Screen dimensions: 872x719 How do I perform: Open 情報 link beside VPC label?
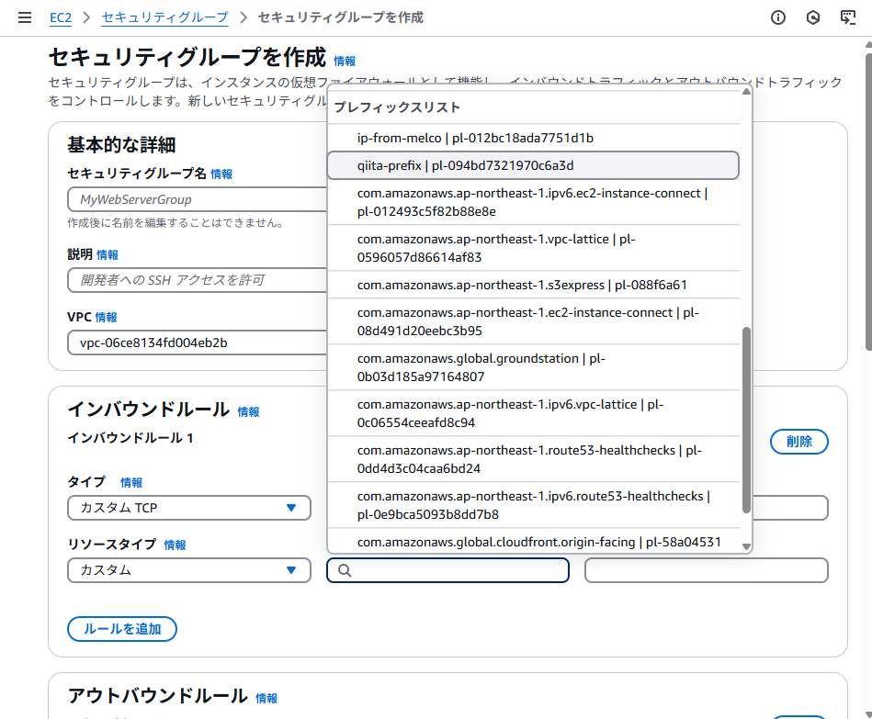click(106, 318)
